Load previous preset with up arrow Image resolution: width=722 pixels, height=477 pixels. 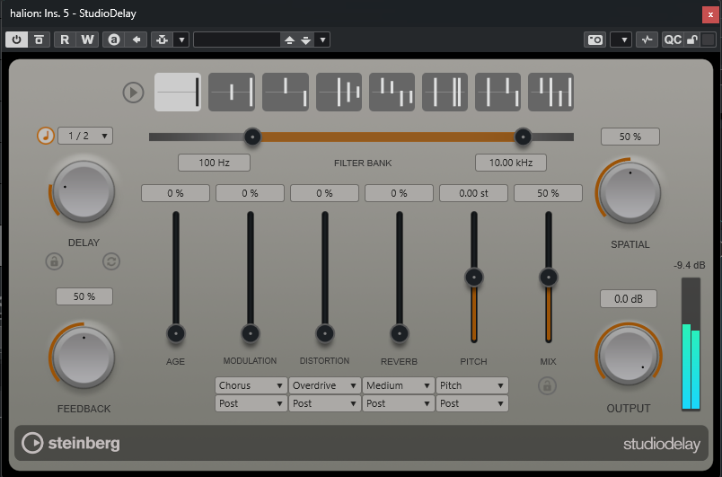tap(289, 40)
